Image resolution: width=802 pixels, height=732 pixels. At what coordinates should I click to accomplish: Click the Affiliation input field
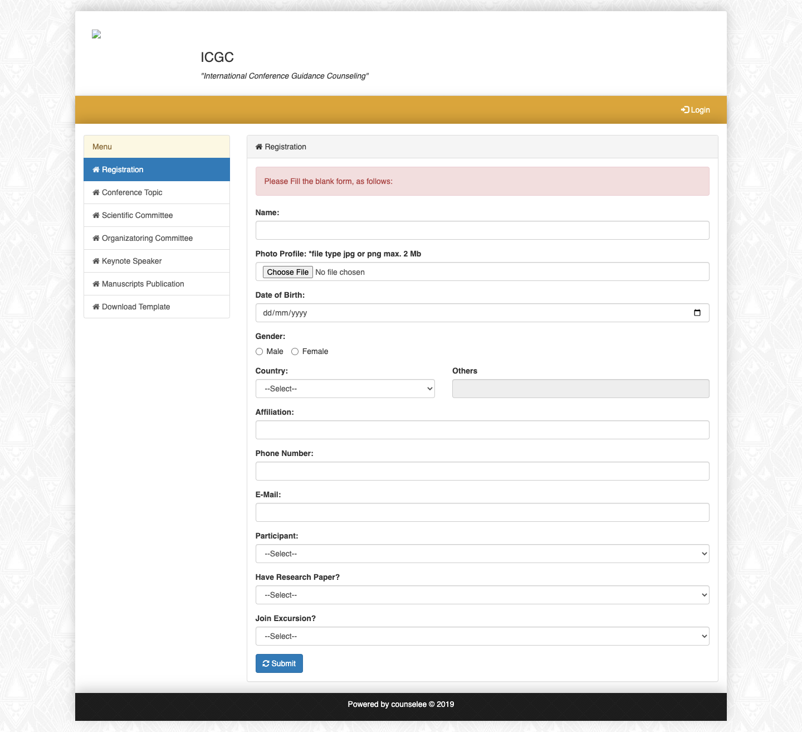pos(482,430)
